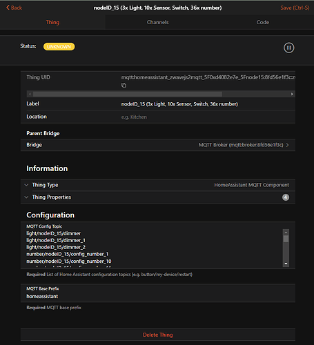Click the HomeAssistant MQTT Component text
Image resolution: width=314 pixels, height=345 pixels.
(x=252, y=185)
